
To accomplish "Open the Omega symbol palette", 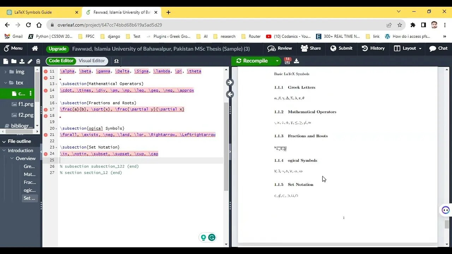I will coord(116,61).
